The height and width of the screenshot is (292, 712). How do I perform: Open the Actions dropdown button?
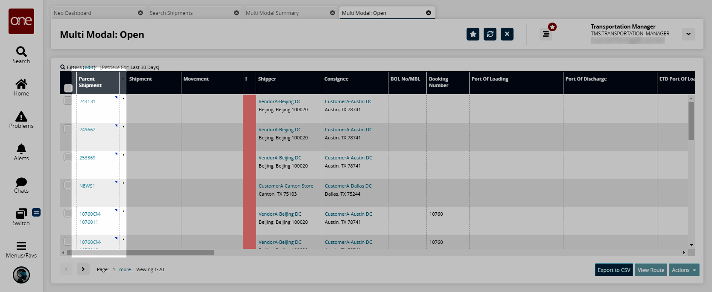tap(684, 270)
